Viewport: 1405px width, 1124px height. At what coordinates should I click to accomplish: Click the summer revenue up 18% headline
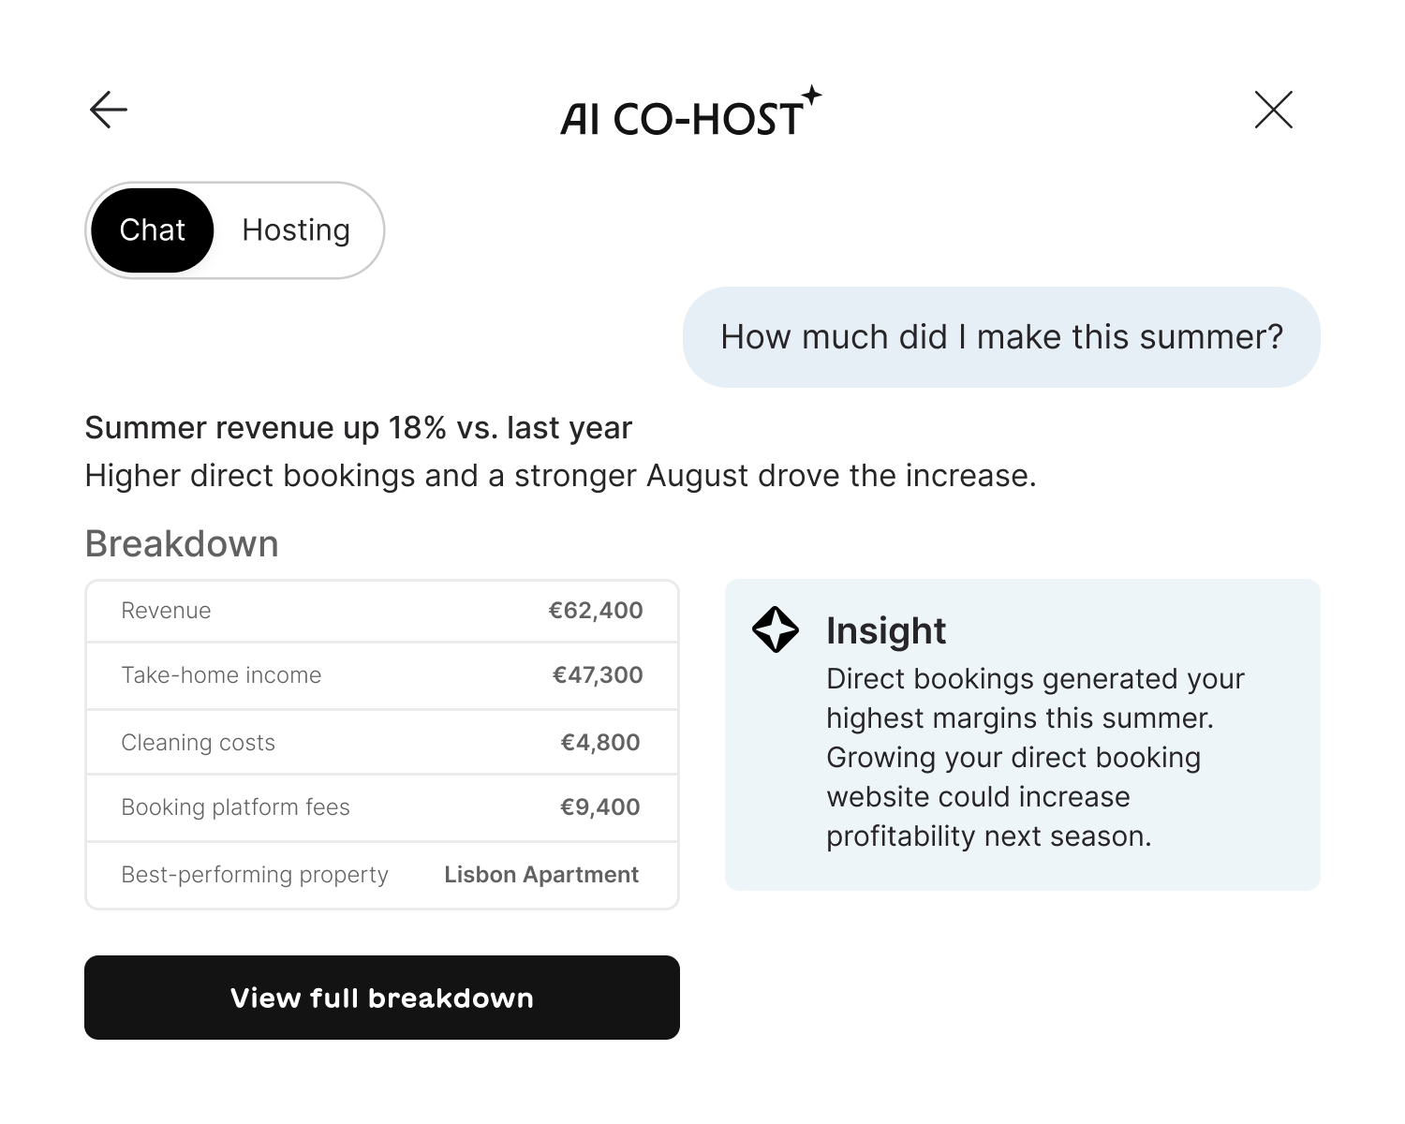[359, 428]
